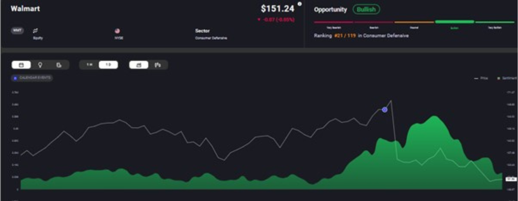Click the $151.24 price text
Viewport: 518px width, 201px height.
(278, 9)
